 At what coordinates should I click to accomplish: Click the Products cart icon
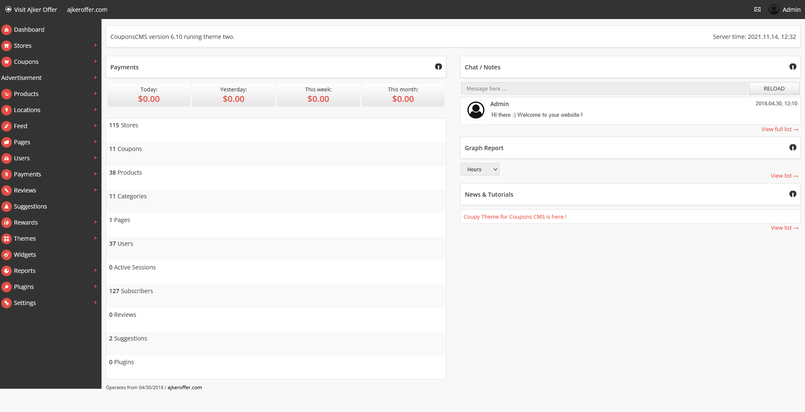tap(6, 94)
